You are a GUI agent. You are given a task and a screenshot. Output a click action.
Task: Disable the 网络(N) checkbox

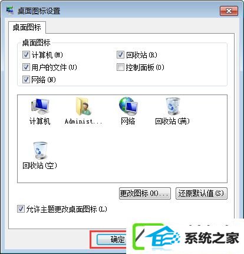click(x=26, y=80)
